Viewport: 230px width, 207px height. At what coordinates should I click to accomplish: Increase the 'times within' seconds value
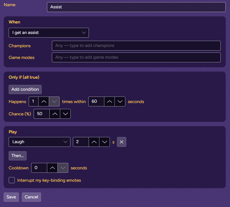click(109, 101)
